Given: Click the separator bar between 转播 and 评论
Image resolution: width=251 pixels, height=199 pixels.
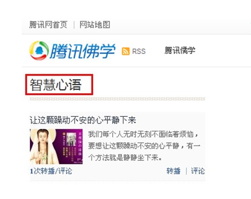Looking at the screenshot, I should 186,171.
